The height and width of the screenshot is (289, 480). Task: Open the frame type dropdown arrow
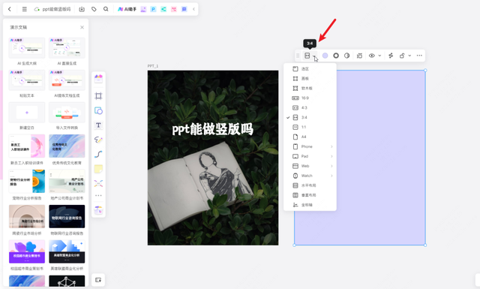click(x=314, y=56)
